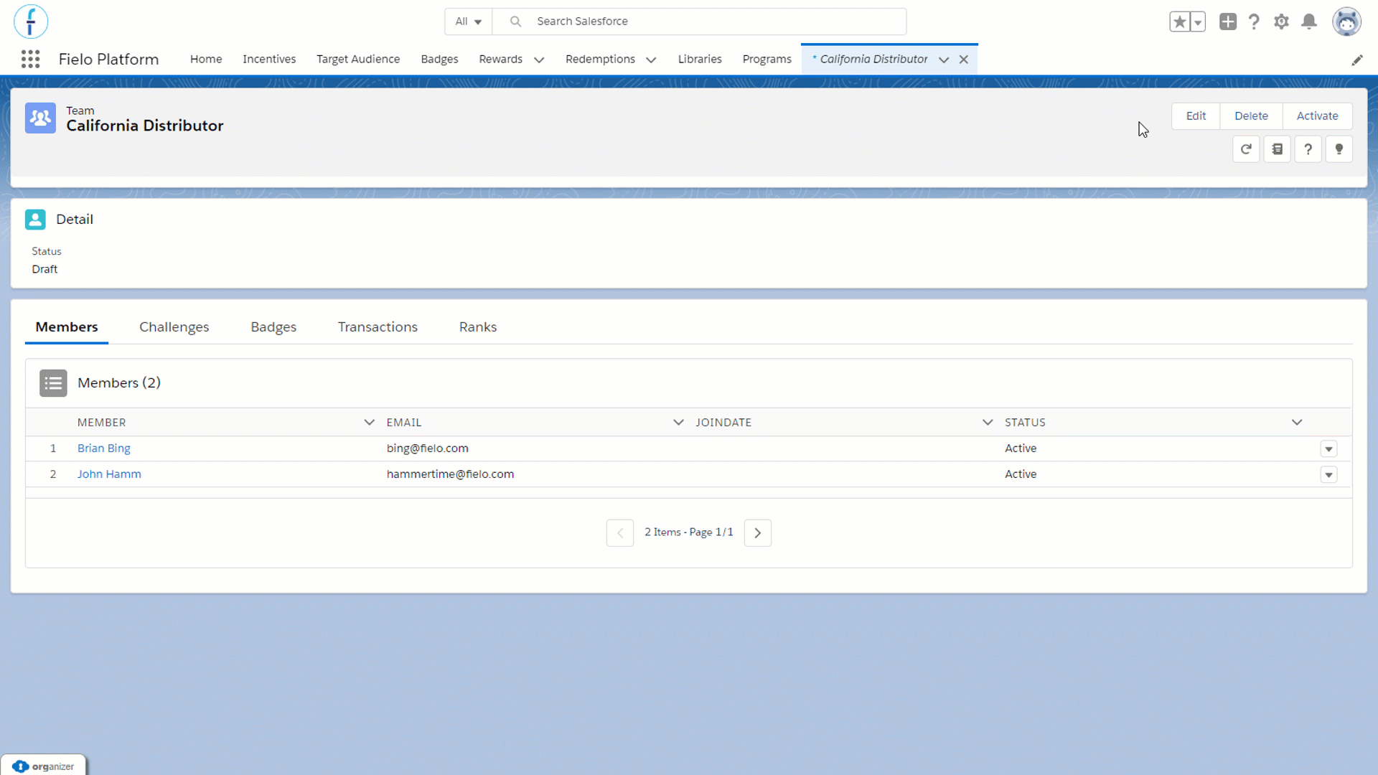Close the California Distributor tab
The width and height of the screenshot is (1378, 775).
click(x=964, y=60)
